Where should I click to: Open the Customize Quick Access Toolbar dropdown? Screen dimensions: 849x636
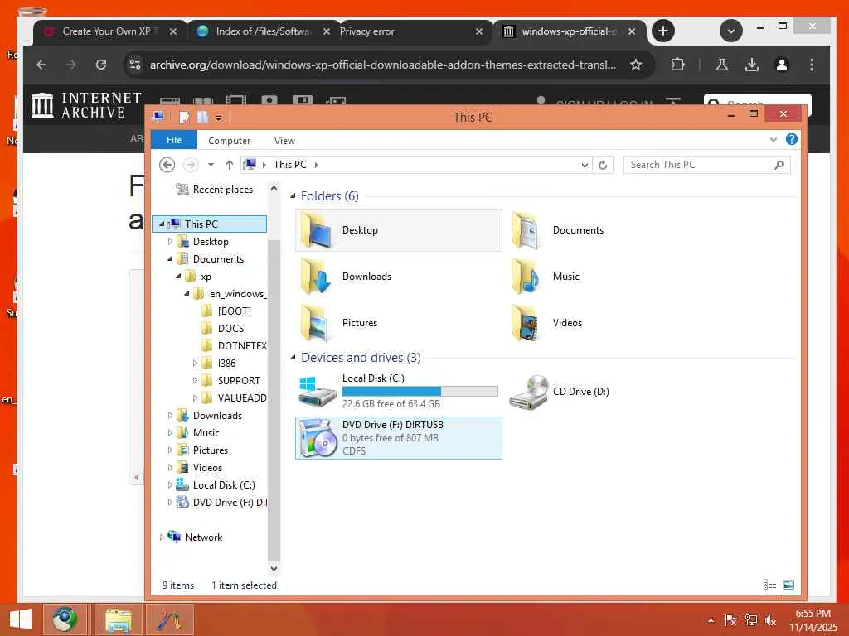click(x=218, y=118)
